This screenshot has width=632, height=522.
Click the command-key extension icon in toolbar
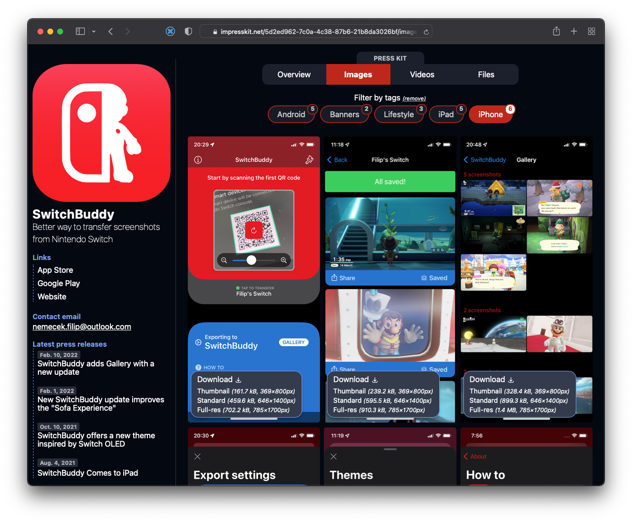tap(170, 32)
